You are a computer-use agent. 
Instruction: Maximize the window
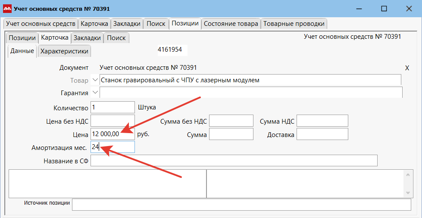(x=384, y=9)
